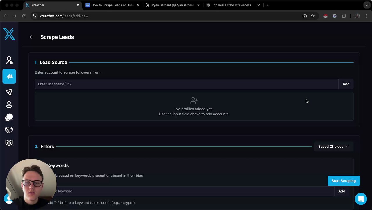This screenshot has height=210, width=372.
Task: Open the handshake sidebar icon
Action: 9,130
